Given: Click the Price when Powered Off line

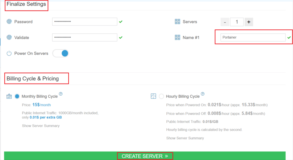Looking at the screenshot, I should pyautogui.click(x=216, y=113).
